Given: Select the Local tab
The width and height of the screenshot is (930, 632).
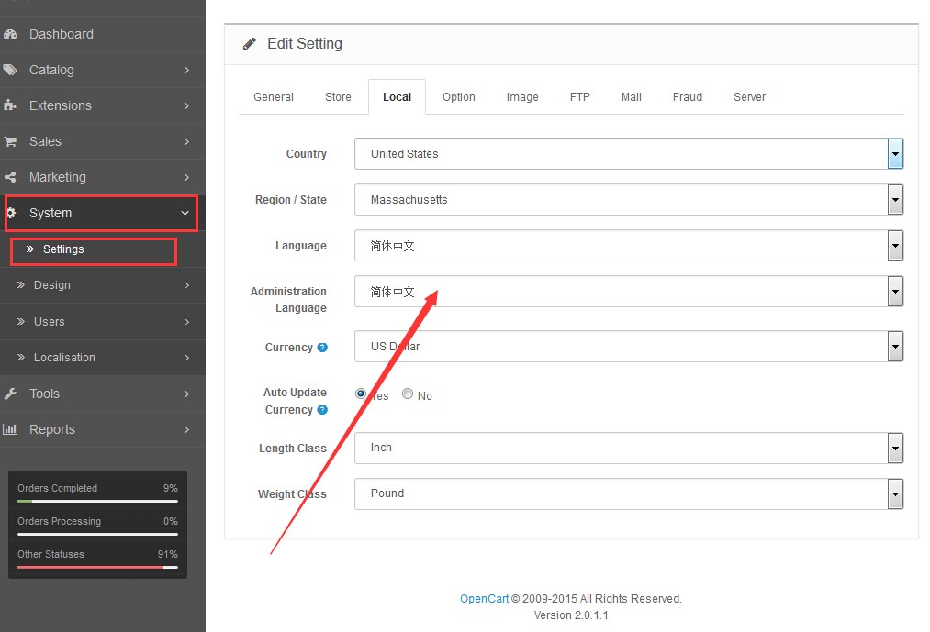Looking at the screenshot, I should tap(397, 96).
